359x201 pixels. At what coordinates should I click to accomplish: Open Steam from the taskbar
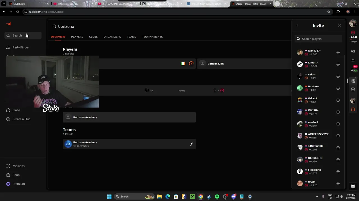pyautogui.click(x=209, y=197)
